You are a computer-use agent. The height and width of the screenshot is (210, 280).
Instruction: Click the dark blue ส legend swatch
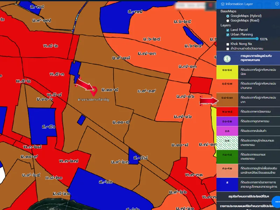point(227,183)
